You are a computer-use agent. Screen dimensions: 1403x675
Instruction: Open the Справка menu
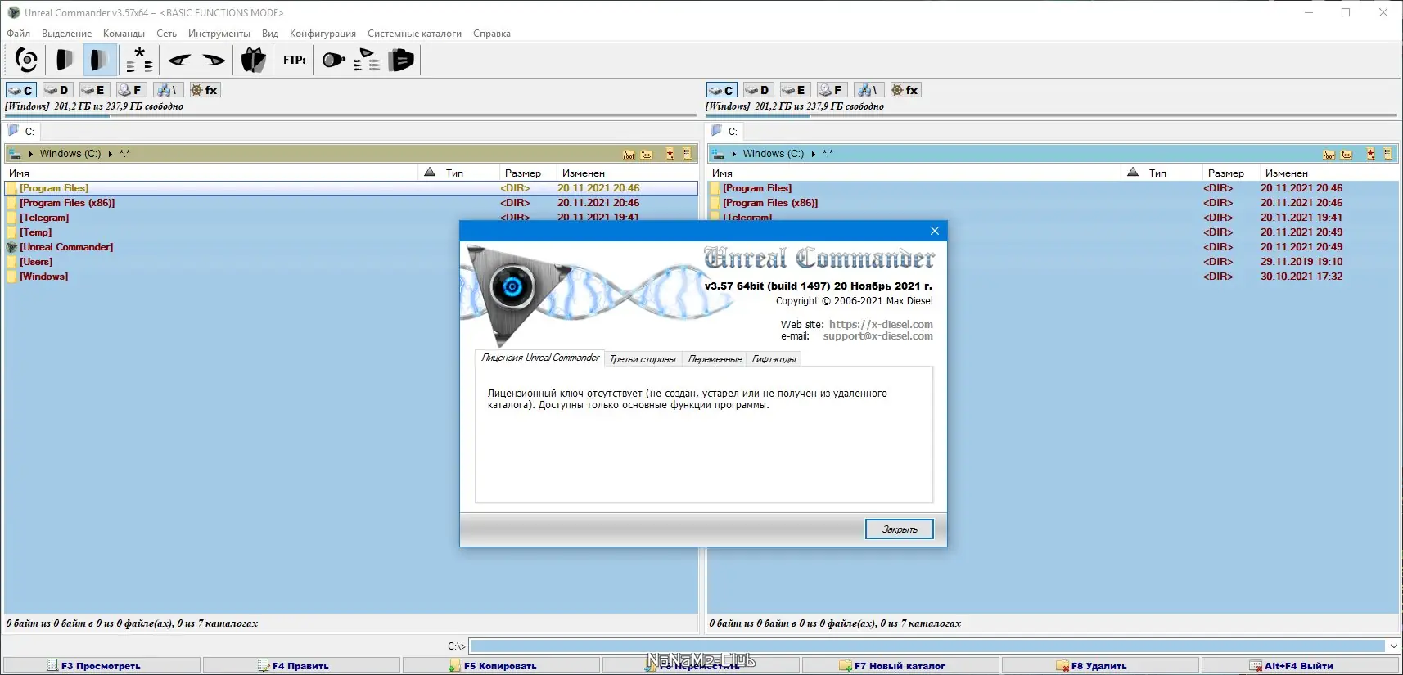click(x=492, y=34)
